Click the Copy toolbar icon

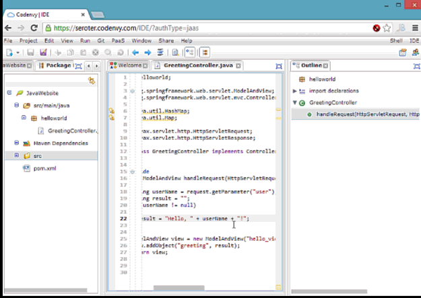[x=70, y=52]
